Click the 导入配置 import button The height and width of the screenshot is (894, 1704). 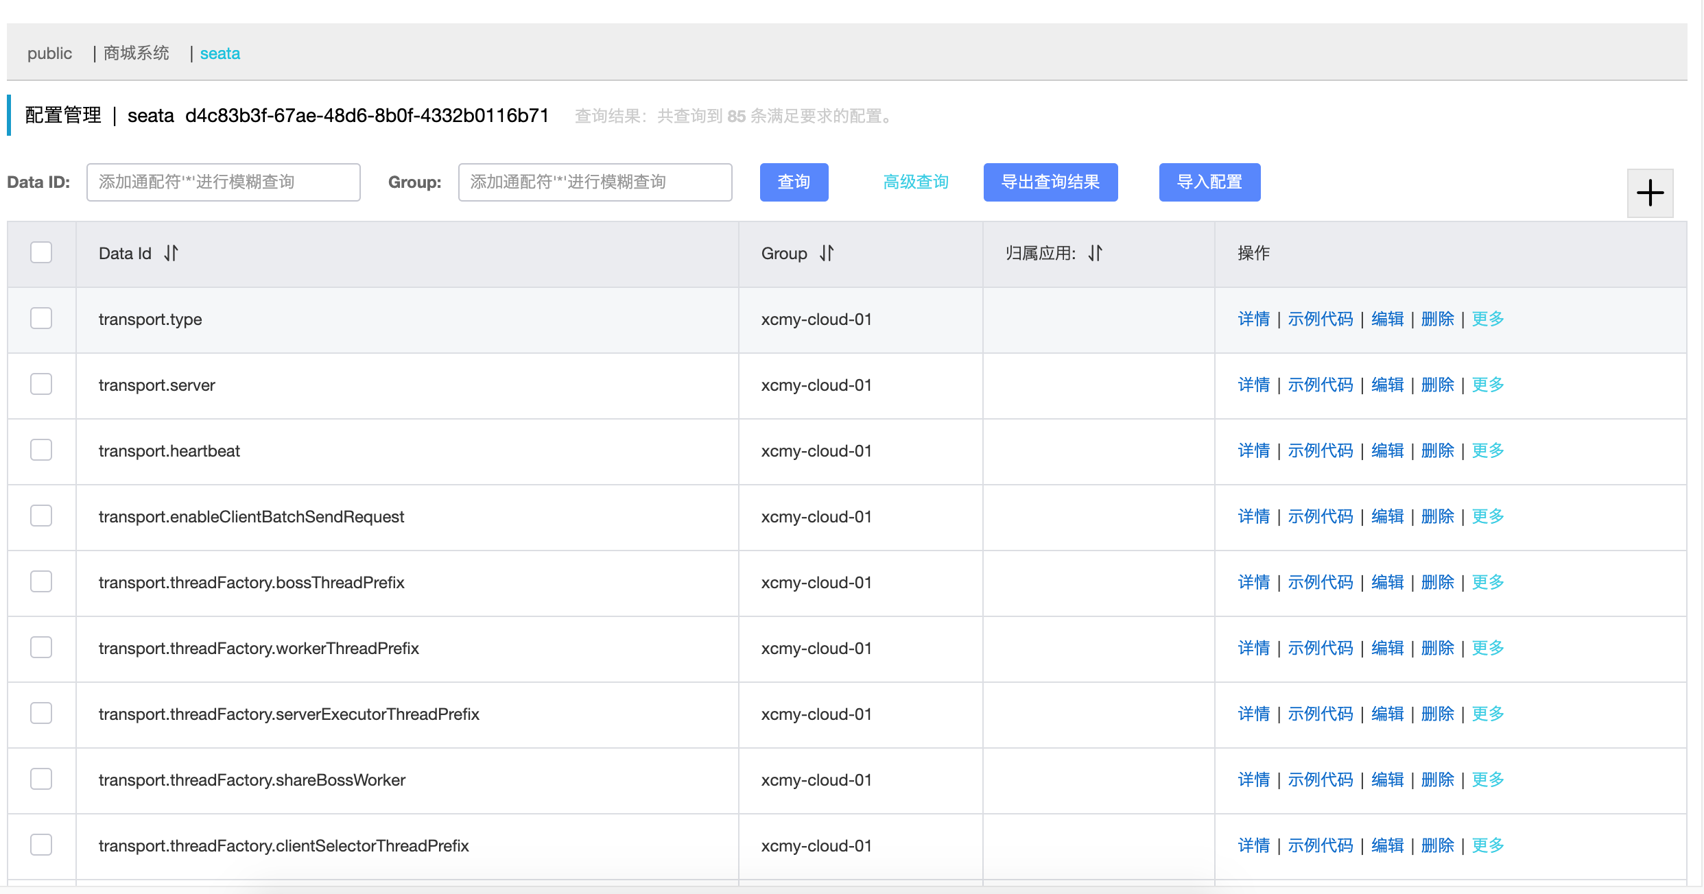pyautogui.click(x=1209, y=182)
